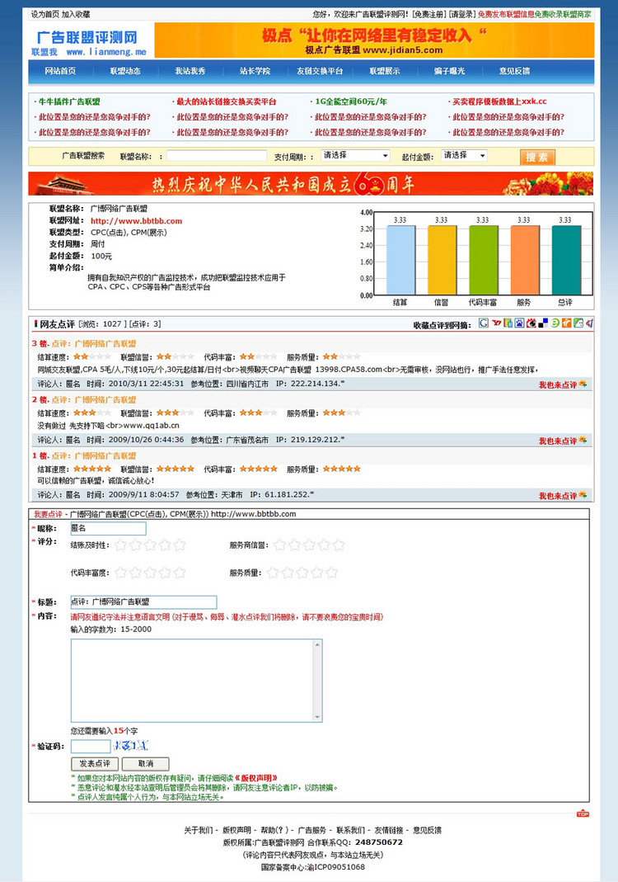Image resolution: width=618 pixels, height=882 pixels.
Task: Click 免费注册 link in top bar
Action: (x=428, y=14)
